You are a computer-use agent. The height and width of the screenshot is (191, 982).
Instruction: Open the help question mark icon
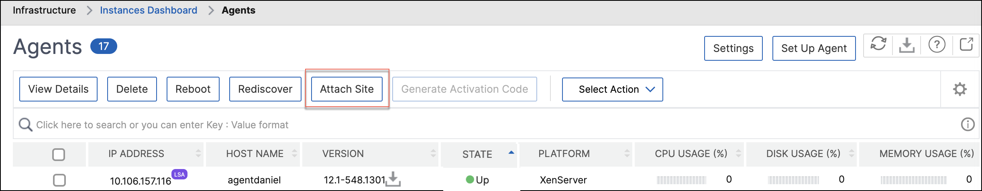937,44
